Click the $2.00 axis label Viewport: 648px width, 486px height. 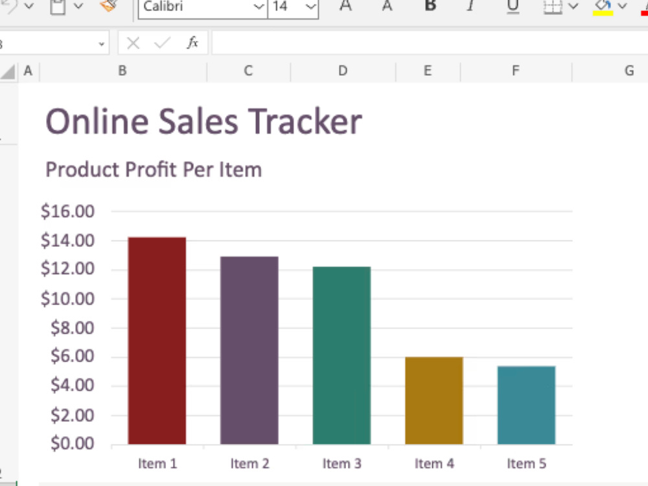(x=73, y=415)
